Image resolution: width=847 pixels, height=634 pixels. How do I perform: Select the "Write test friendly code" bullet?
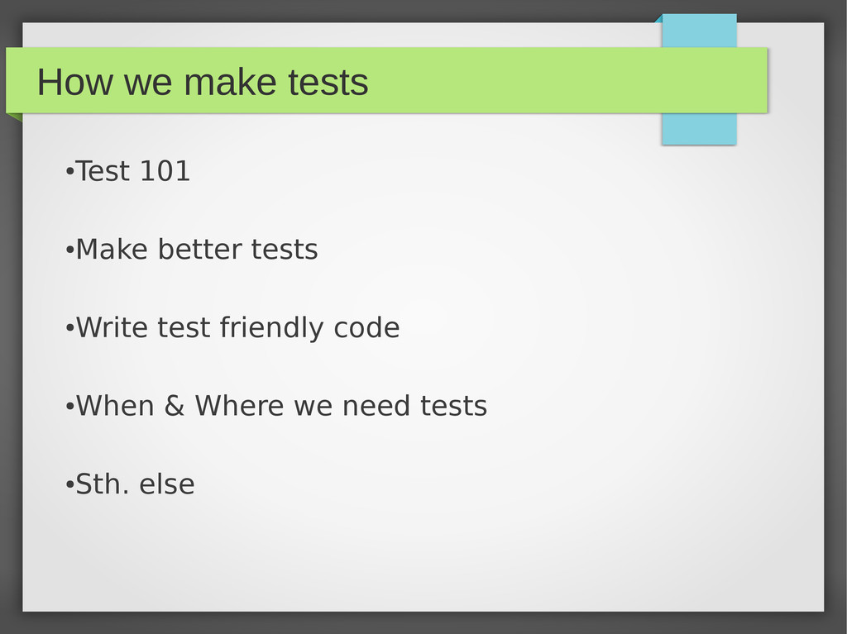point(237,328)
